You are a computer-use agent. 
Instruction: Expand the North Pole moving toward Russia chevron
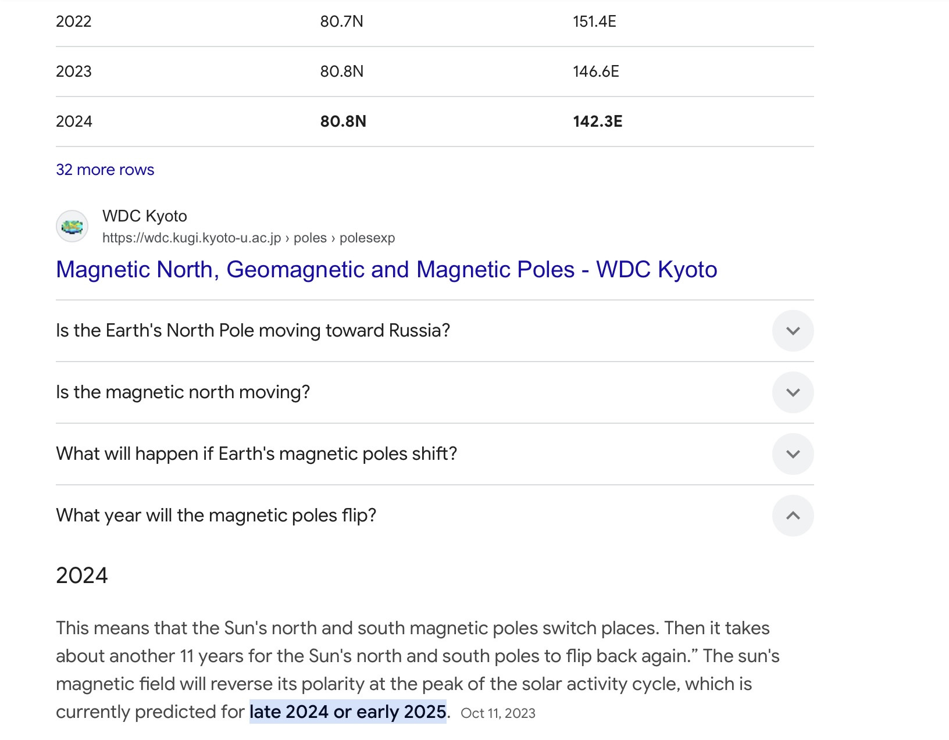click(x=793, y=331)
